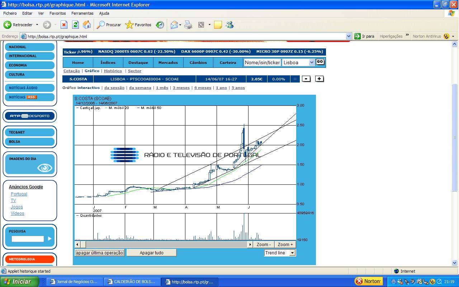Switch to the Histórico tab
Image resolution: width=459 pixels, height=287 pixels.
(113, 71)
